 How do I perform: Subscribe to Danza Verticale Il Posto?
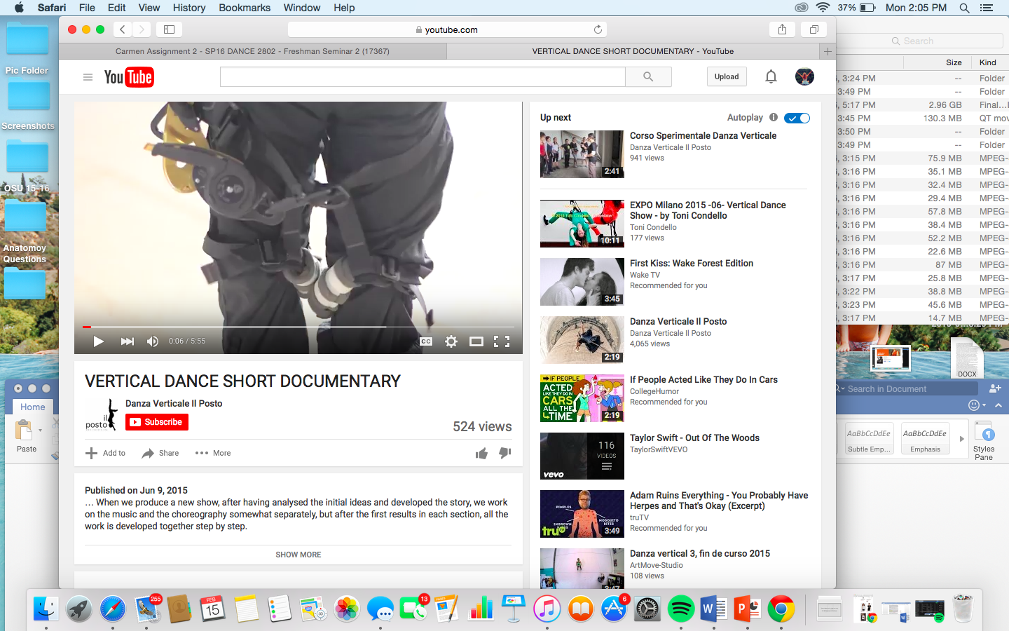(x=157, y=422)
